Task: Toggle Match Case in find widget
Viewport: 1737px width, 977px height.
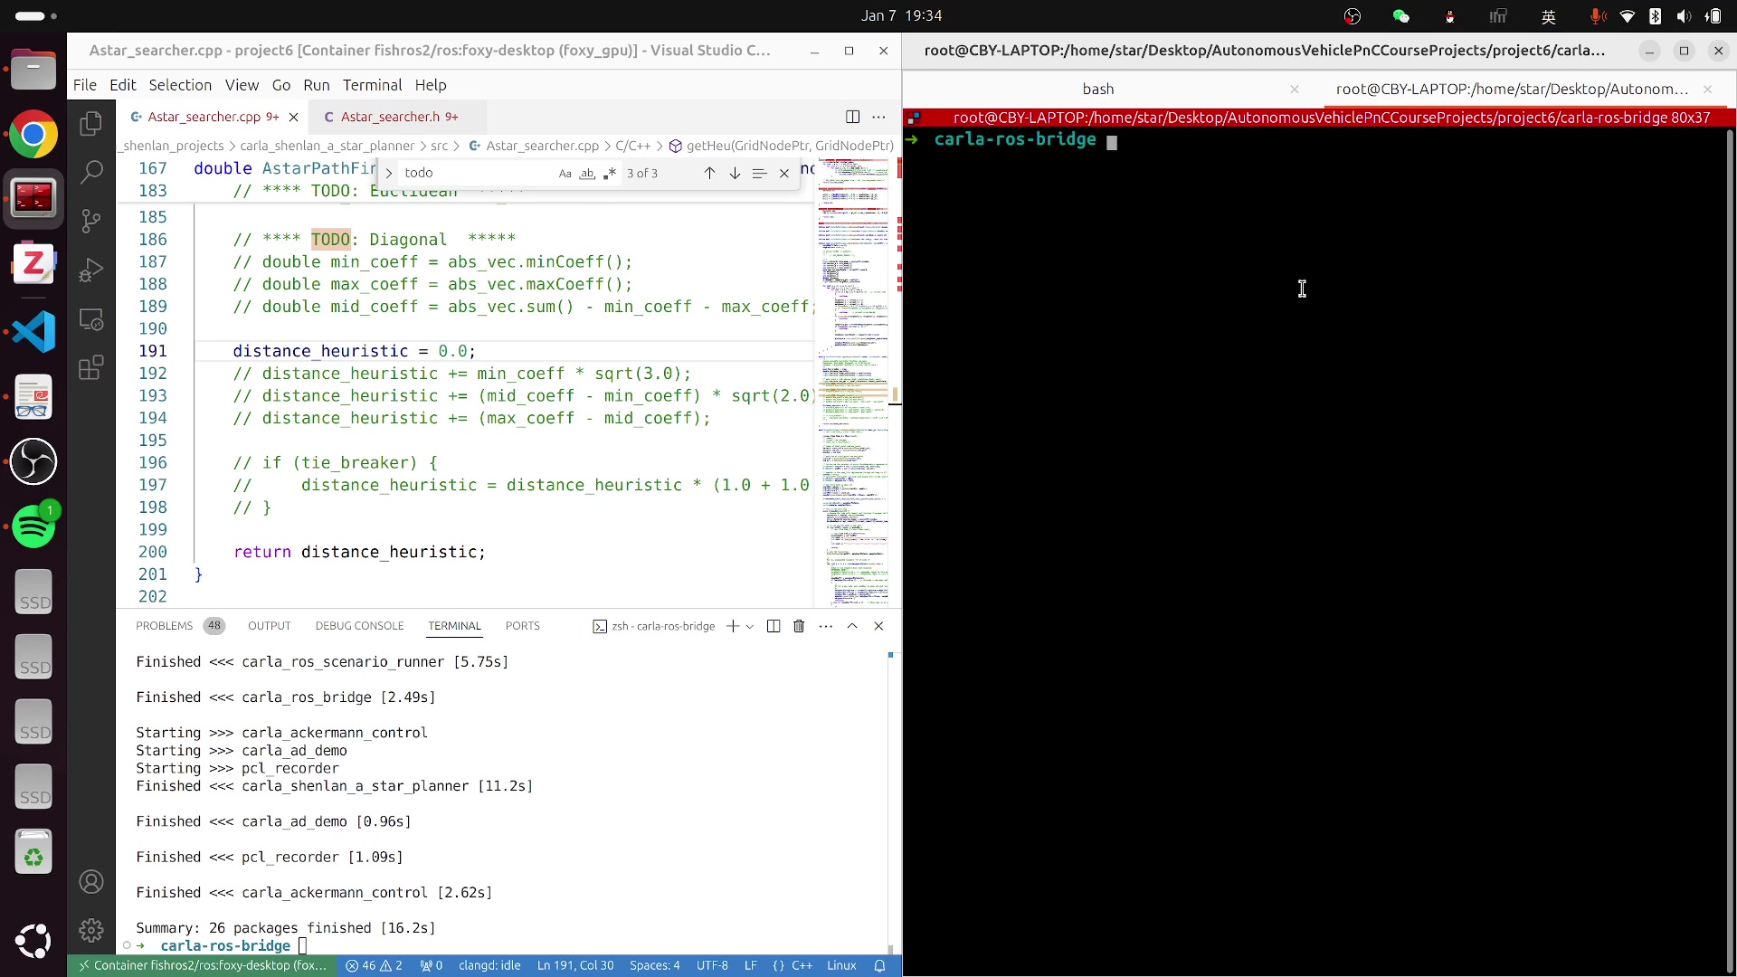Action: [x=565, y=173]
